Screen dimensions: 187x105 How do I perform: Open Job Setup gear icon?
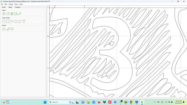(4, 14)
